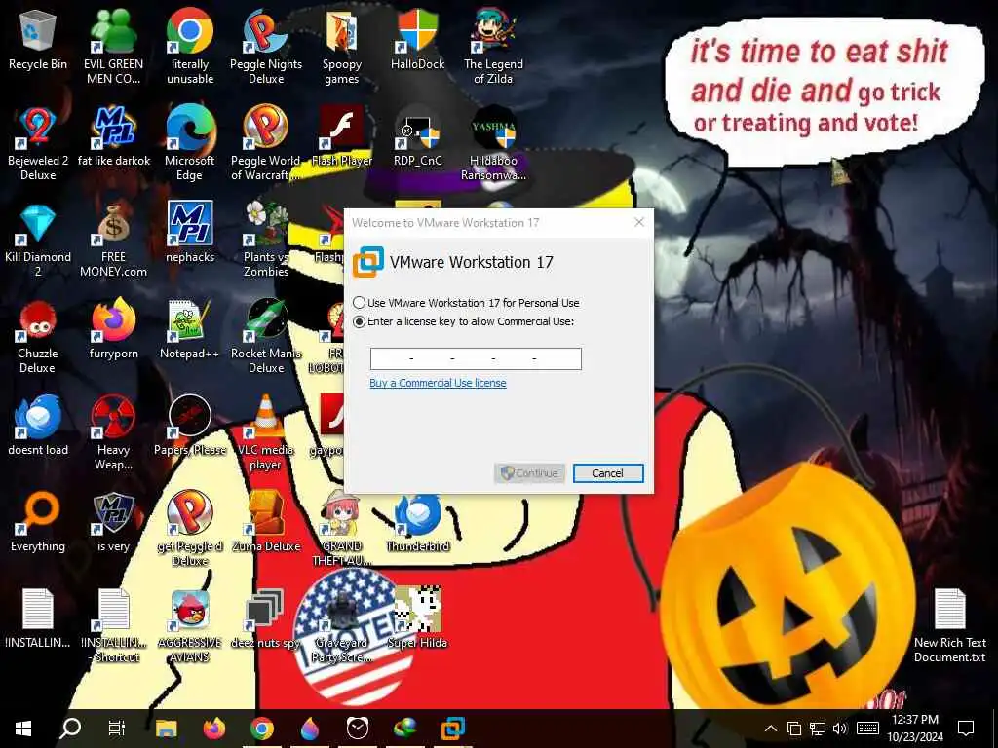The height and width of the screenshot is (748, 998).
Task: Select the Personal Use radio button
Action: 359,303
